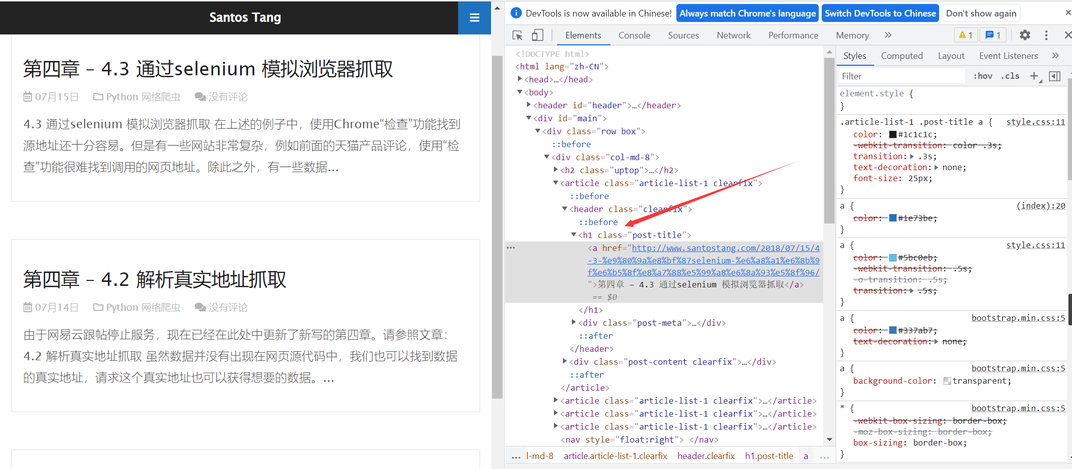Open the Event Listeners pane tab
The image size is (1072, 469).
pos(1008,56)
